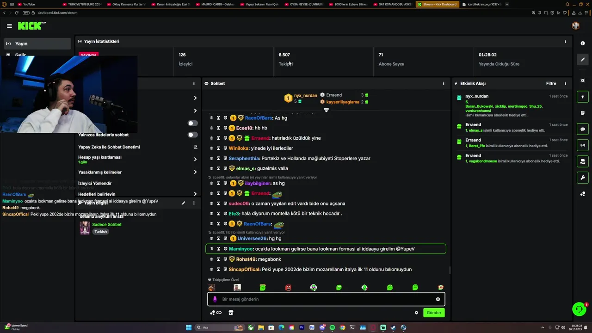
Task: Expand Hesap yaşı kısıtlaması setting
Action: pos(195,159)
